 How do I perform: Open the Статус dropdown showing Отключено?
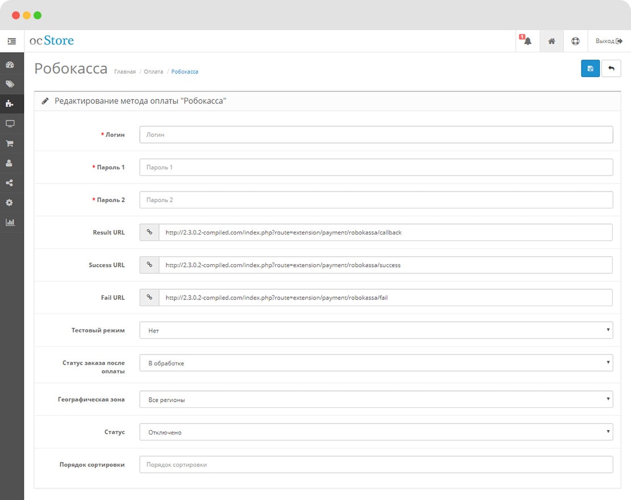(376, 432)
